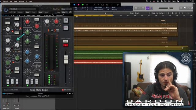Open the Untitled preset dropdown
The width and height of the screenshot is (196, 110).
(x=22, y=9)
